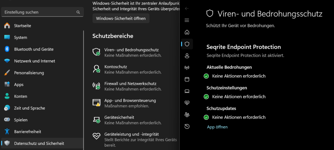Image resolution: width=334 pixels, height=150 pixels.
Task: Click Windows-Sicherheit öffnen button
Action: [121, 19]
